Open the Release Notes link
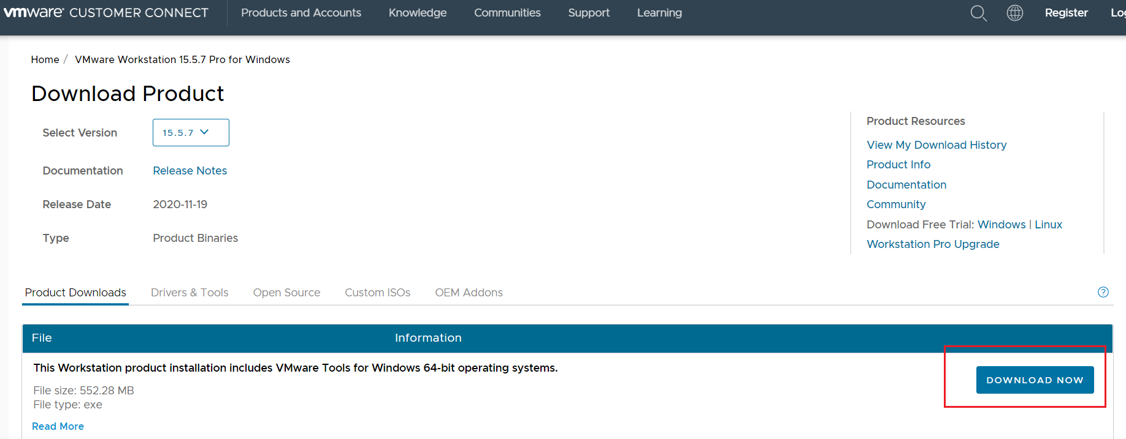This screenshot has width=1126, height=439. pyautogui.click(x=190, y=171)
